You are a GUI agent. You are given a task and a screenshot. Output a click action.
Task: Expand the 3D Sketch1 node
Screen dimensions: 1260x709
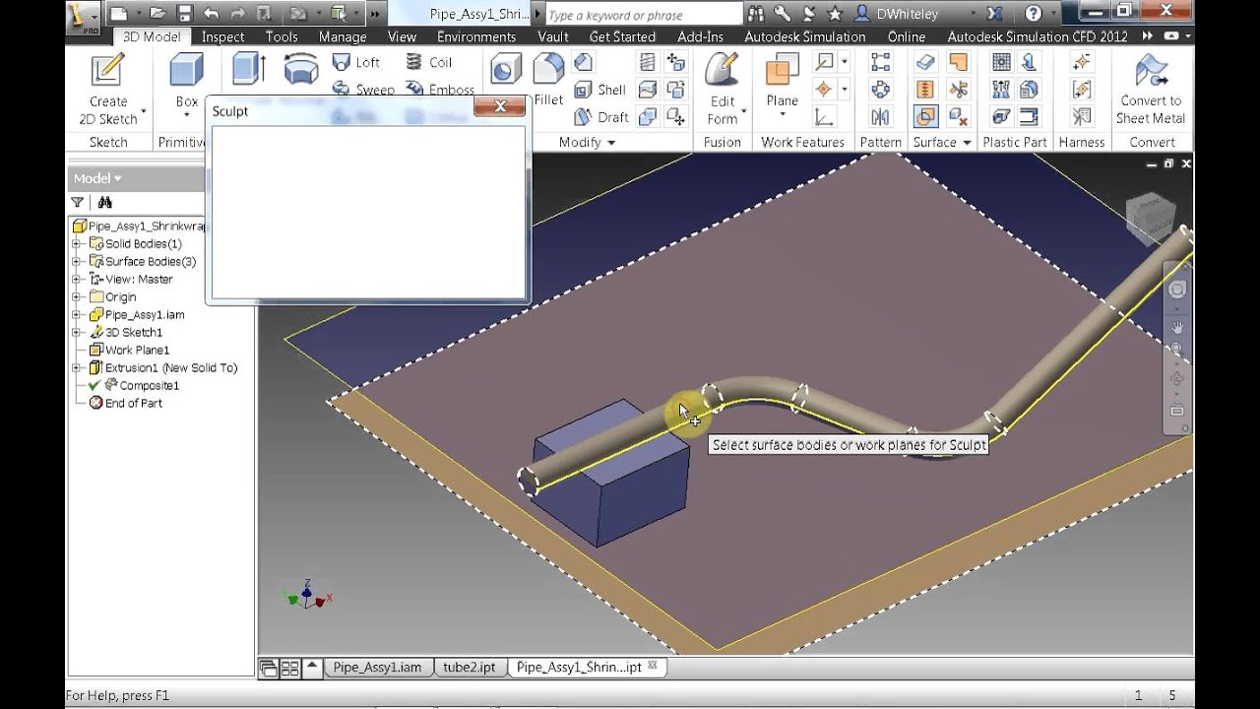(x=77, y=333)
